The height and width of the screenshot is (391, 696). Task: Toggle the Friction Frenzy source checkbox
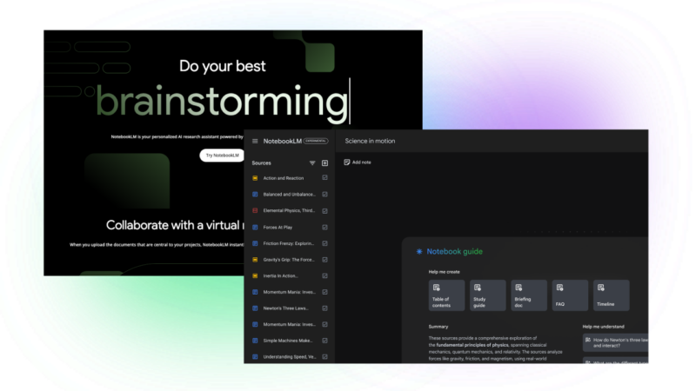tap(325, 243)
